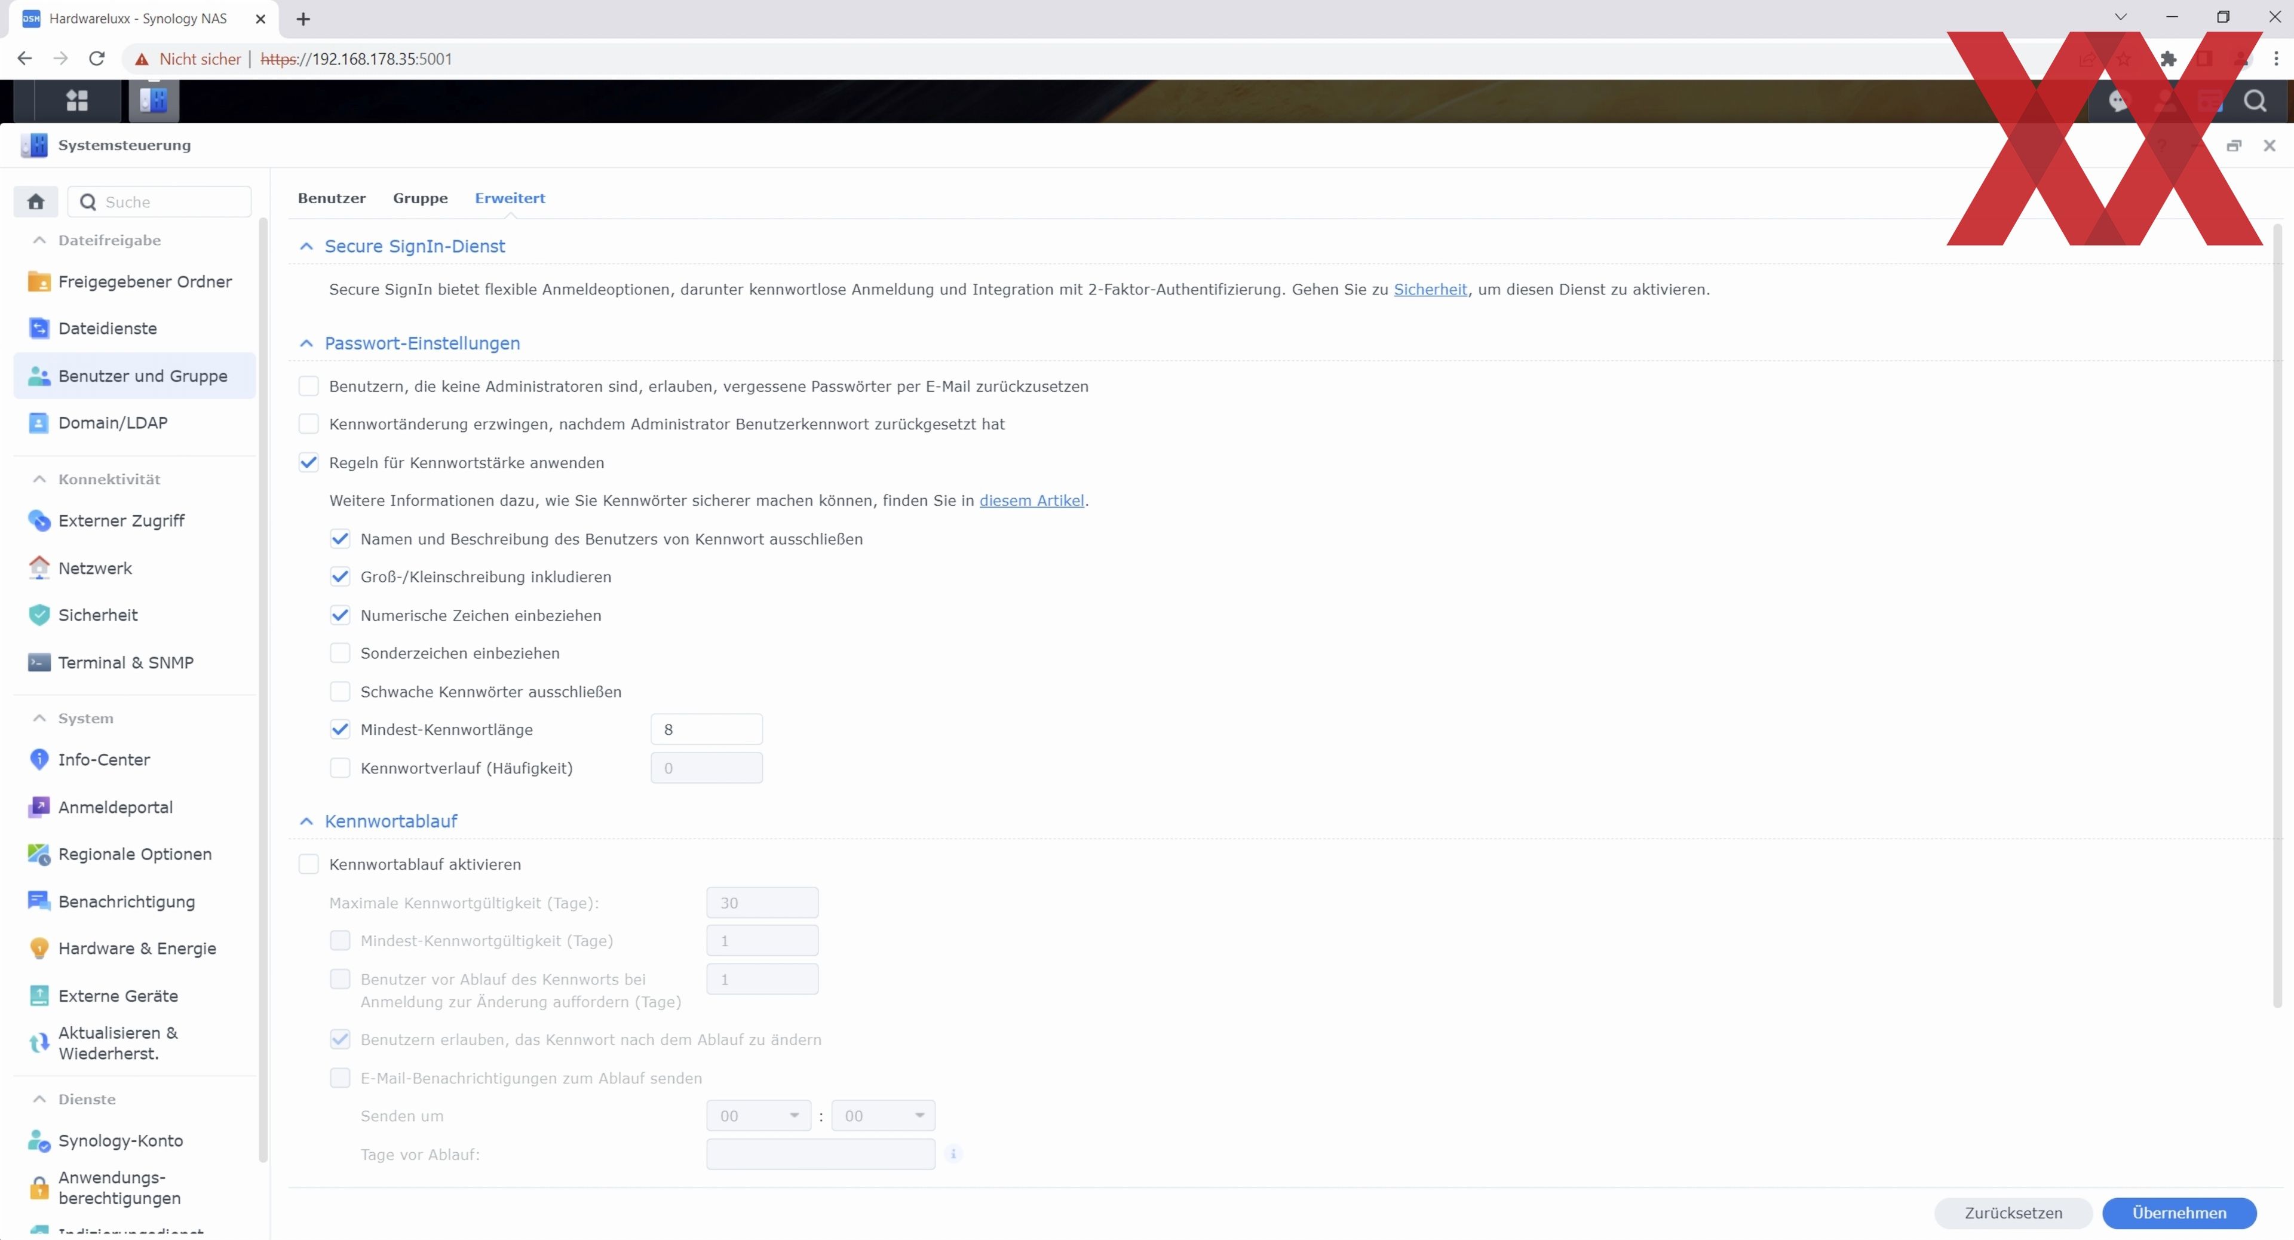Follow the Sicherheit link
This screenshot has width=2294, height=1240.
[1430, 289]
